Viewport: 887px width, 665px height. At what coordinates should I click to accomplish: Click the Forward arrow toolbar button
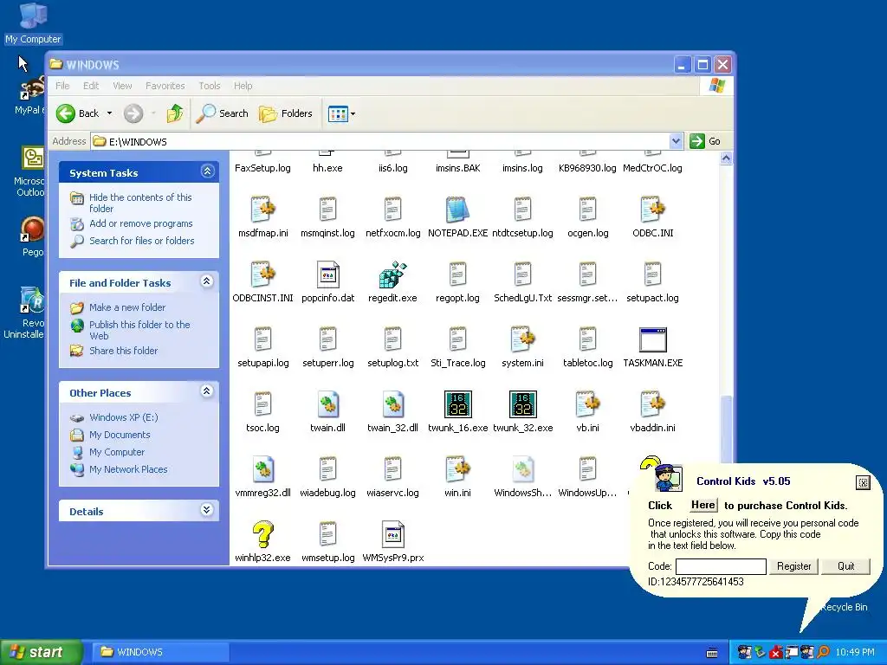click(133, 113)
